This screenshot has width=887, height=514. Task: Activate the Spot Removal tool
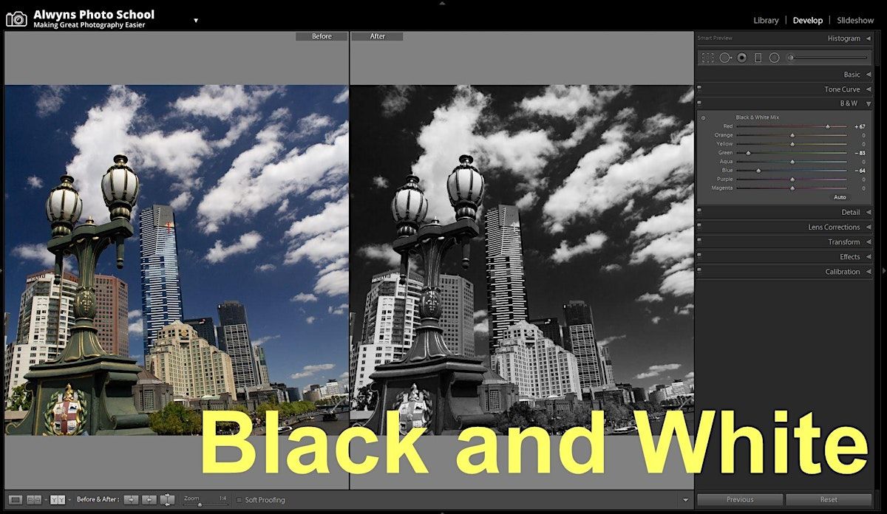click(725, 58)
